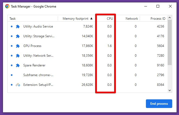
Task: Click the 18,608K memory value
Action: pos(87,65)
